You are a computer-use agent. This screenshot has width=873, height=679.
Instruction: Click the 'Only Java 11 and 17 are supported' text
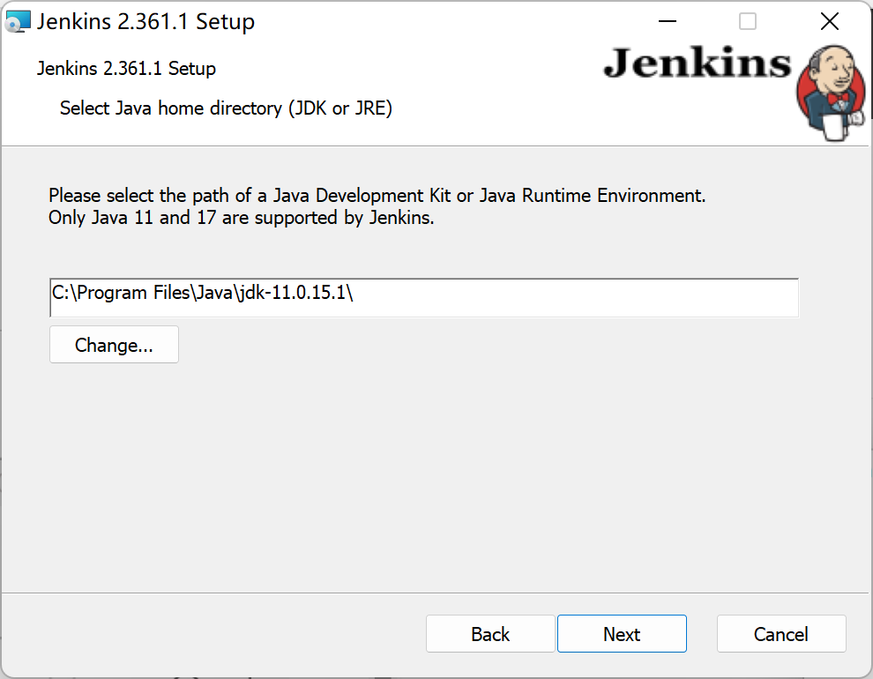pos(241,217)
